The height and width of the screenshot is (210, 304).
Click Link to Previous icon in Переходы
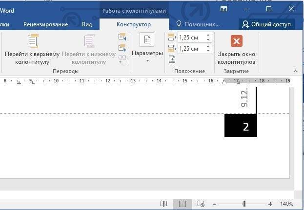(122, 59)
